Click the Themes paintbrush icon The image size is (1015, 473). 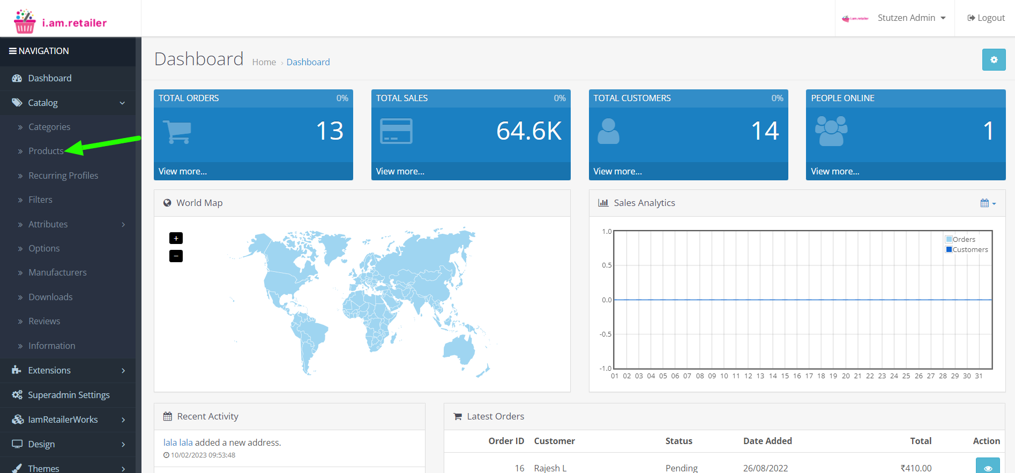click(17, 468)
